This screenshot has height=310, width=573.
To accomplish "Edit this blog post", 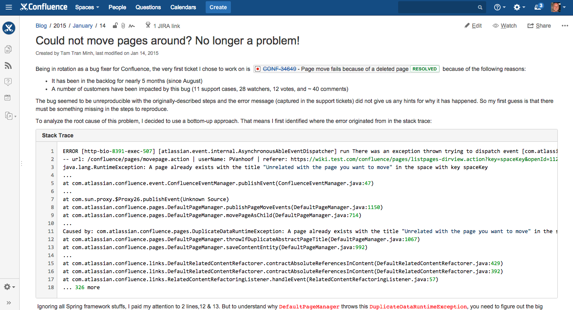I will coord(473,26).
